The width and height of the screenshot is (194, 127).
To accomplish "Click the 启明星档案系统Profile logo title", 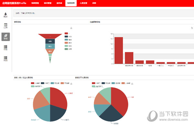I will click(x=14, y=3).
